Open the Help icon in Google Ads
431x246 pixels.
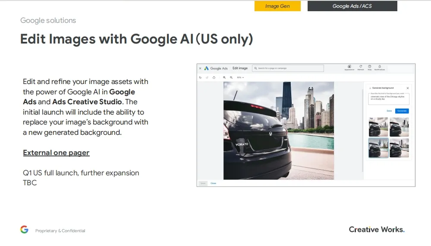tap(370, 67)
